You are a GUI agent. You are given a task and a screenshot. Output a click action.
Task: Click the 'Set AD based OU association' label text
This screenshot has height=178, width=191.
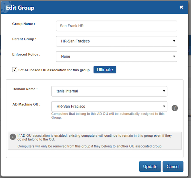(54, 70)
